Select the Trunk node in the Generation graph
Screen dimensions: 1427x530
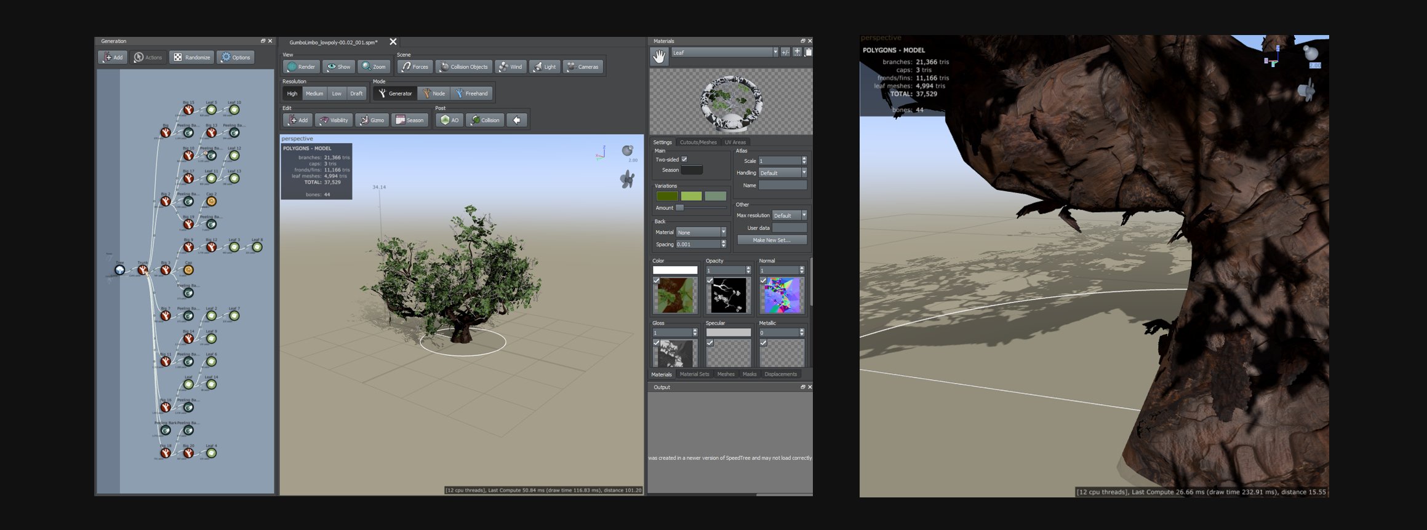point(143,270)
